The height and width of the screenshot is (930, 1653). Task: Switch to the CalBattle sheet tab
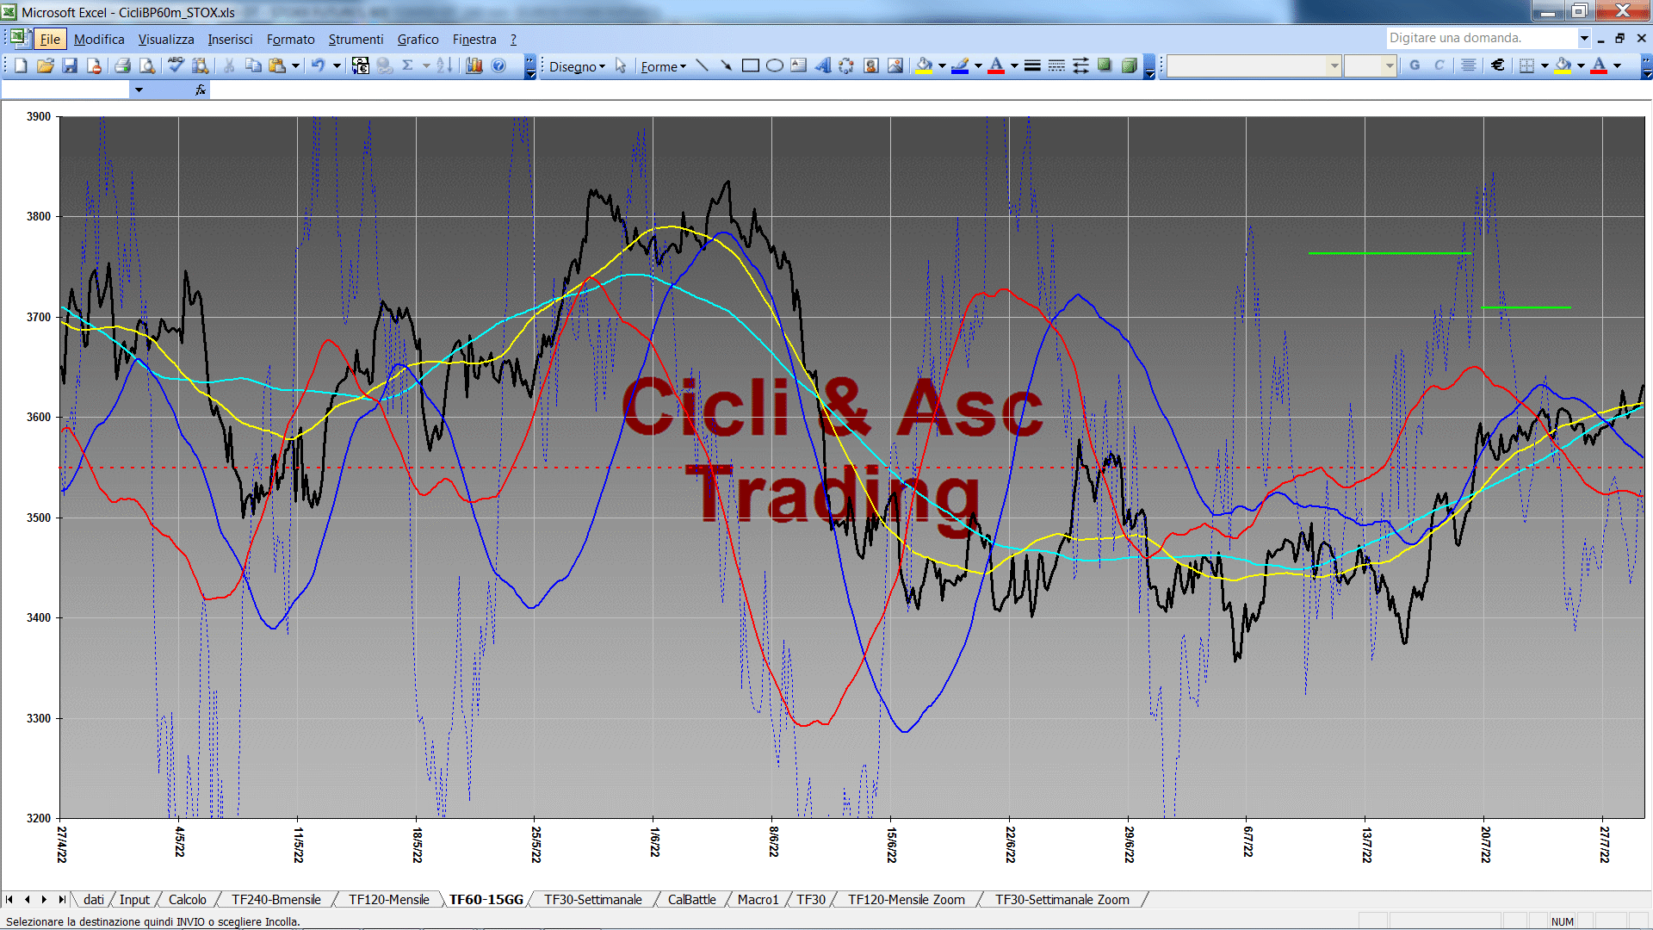691,899
